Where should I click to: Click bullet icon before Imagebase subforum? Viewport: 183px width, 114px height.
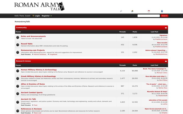point(48,54)
